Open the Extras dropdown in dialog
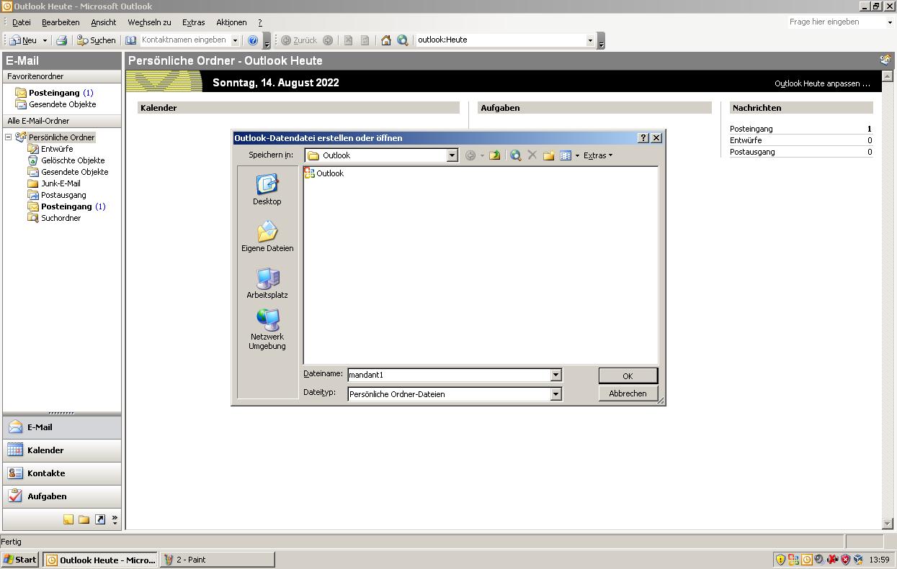The width and height of the screenshot is (897, 569). 598,155
